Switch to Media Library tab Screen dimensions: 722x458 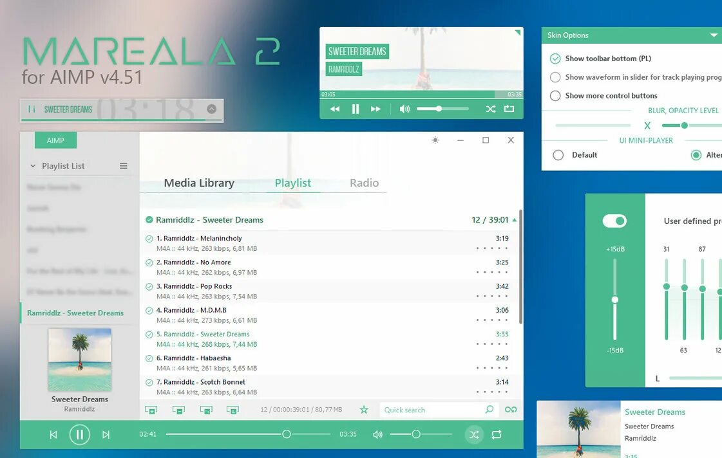[x=199, y=183]
